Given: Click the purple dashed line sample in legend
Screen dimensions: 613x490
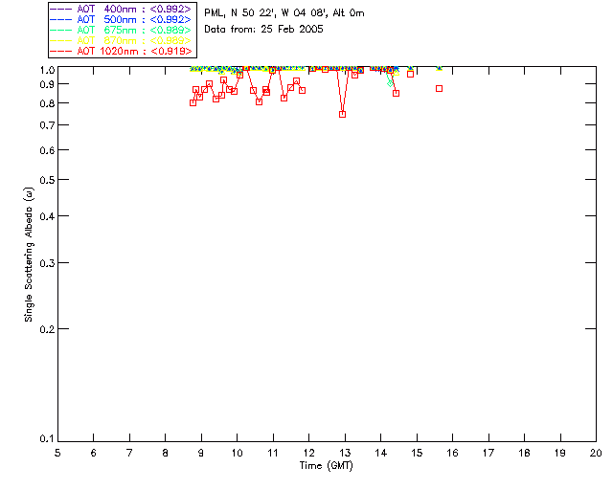Looking at the screenshot, I should point(61,9).
